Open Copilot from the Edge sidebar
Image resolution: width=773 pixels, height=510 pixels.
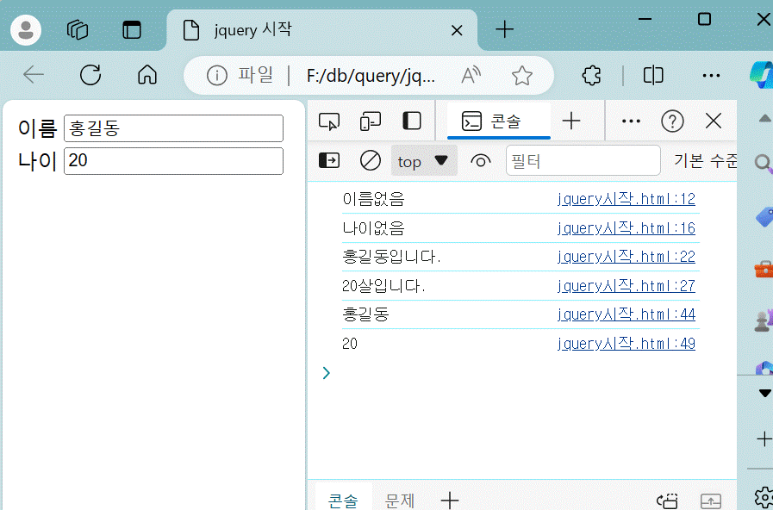pos(762,76)
